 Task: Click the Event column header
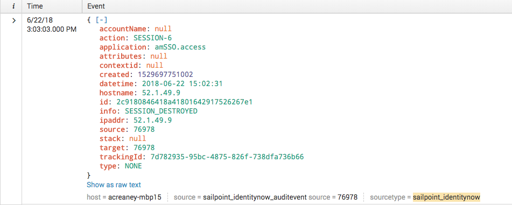(96, 6)
